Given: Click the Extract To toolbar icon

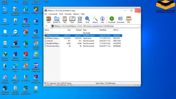Looking at the screenshot, I should tap(57, 20).
